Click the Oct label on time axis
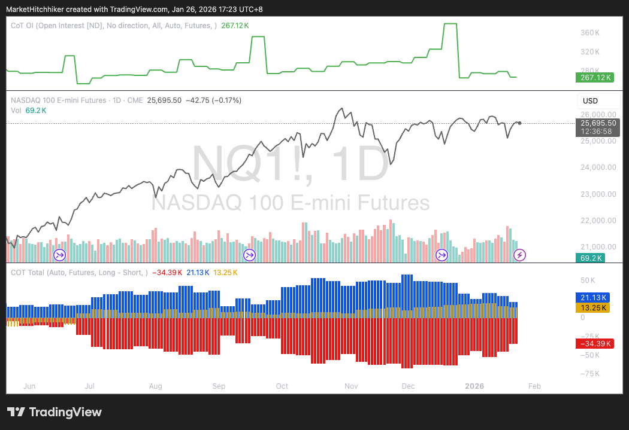Screen dimensions: 629x430 [x=282, y=386]
